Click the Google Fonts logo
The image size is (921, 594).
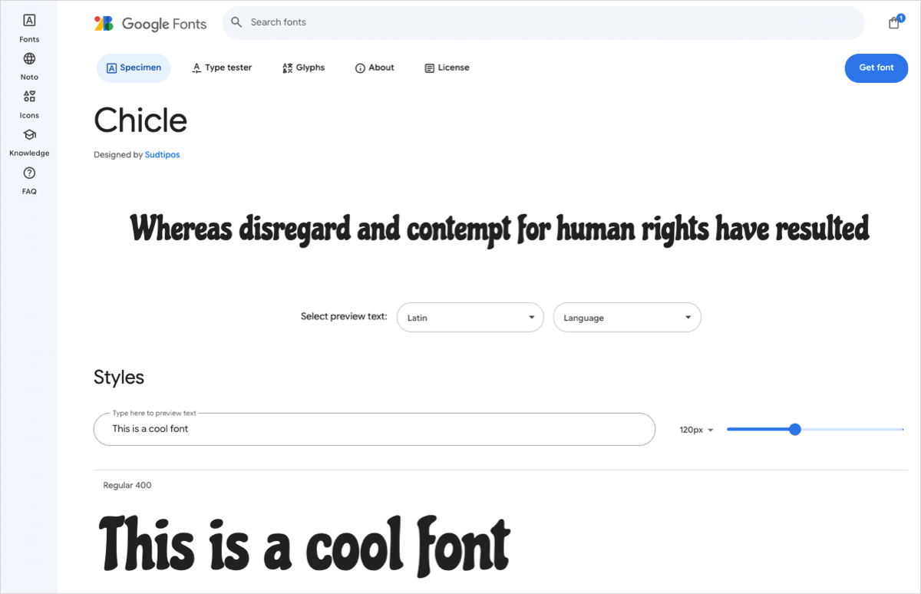pos(104,23)
